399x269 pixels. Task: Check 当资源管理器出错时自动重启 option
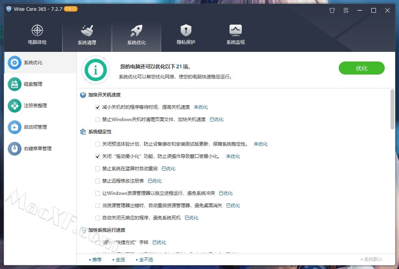pyautogui.click(x=98, y=206)
